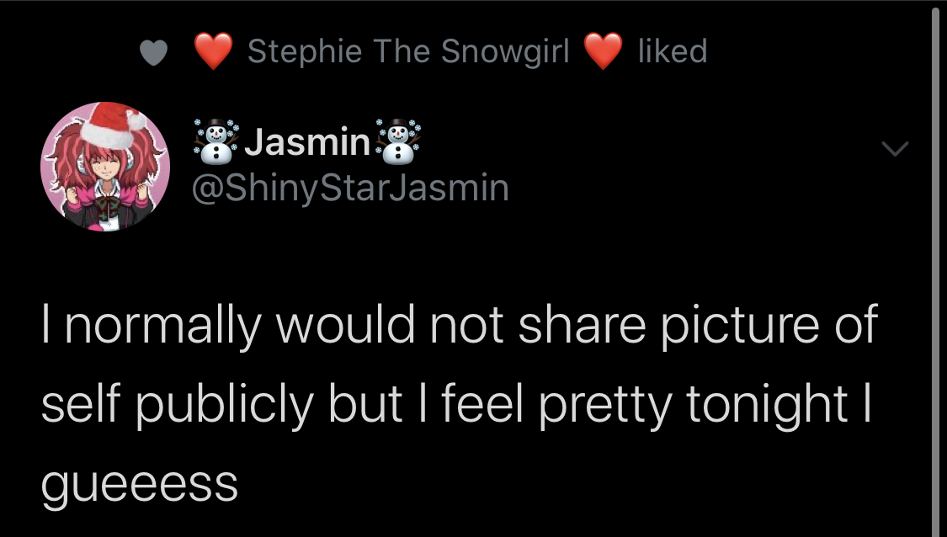Open Jasmin's profile picture avatar
Image resolution: width=947 pixels, height=537 pixels.
click(x=105, y=167)
